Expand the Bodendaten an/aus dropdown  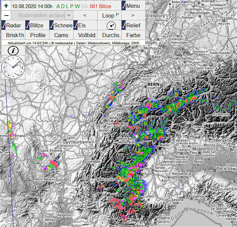tap(69, 16)
